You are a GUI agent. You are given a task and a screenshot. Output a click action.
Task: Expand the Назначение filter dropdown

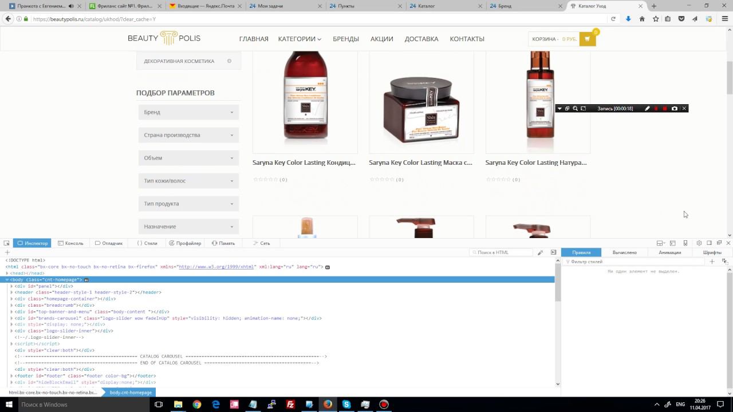click(188, 227)
